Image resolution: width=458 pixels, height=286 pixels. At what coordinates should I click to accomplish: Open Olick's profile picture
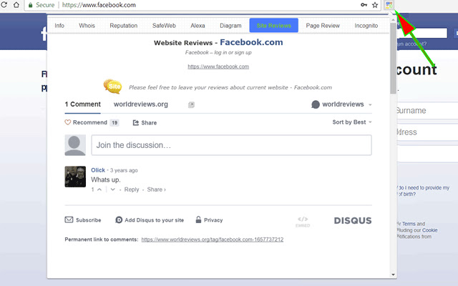tap(75, 177)
